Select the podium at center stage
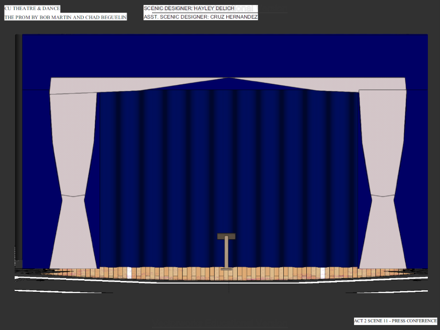Image resolution: width=440 pixels, height=330 pixels. click(x=226, y=252)
